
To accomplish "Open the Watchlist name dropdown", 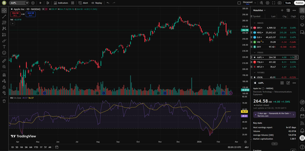I will (259, 10).
